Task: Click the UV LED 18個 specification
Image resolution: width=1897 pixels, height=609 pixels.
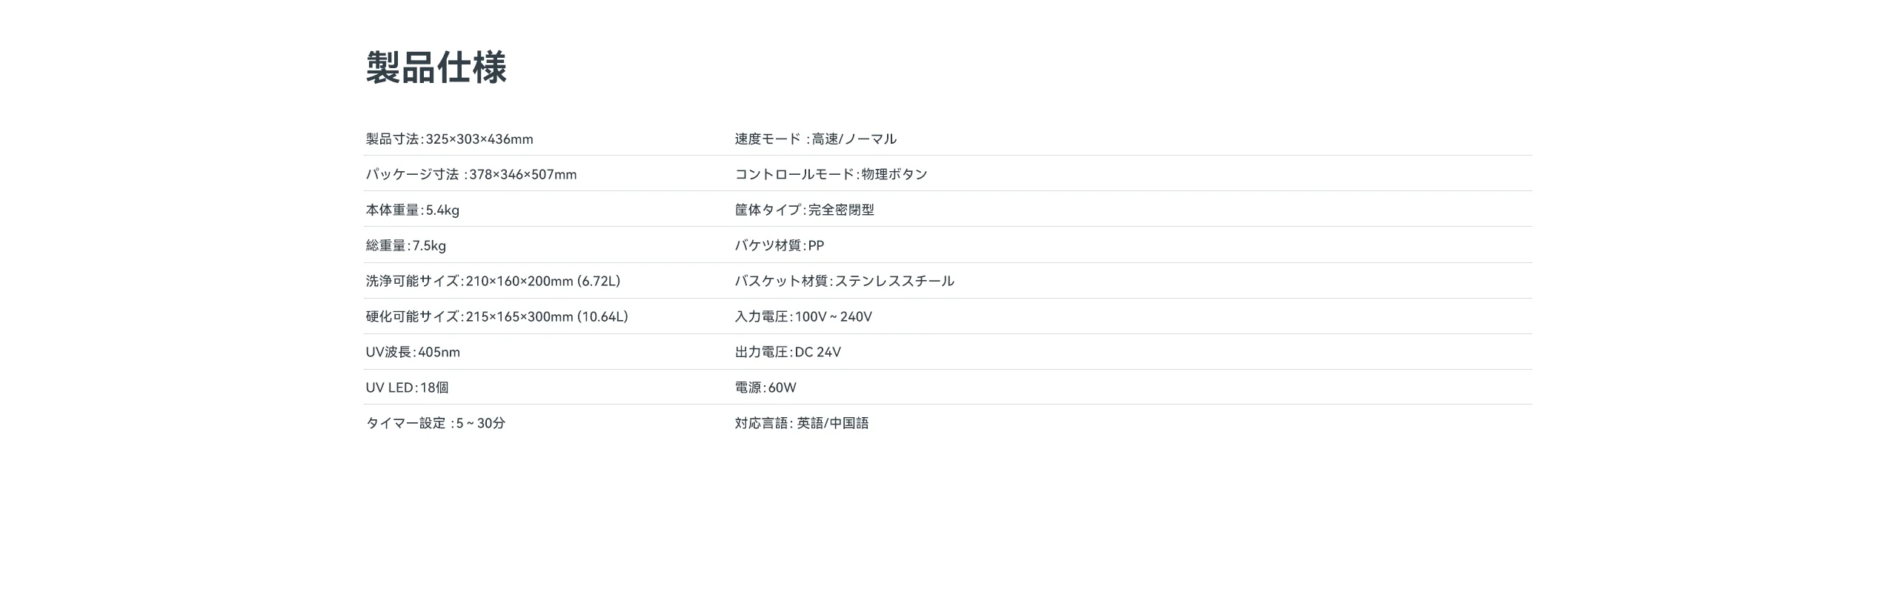Action: (x=407, y=388)
